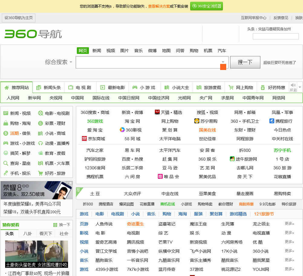Open the 奇迹重生 game link

pyautogui.click(x=135, y=224)
